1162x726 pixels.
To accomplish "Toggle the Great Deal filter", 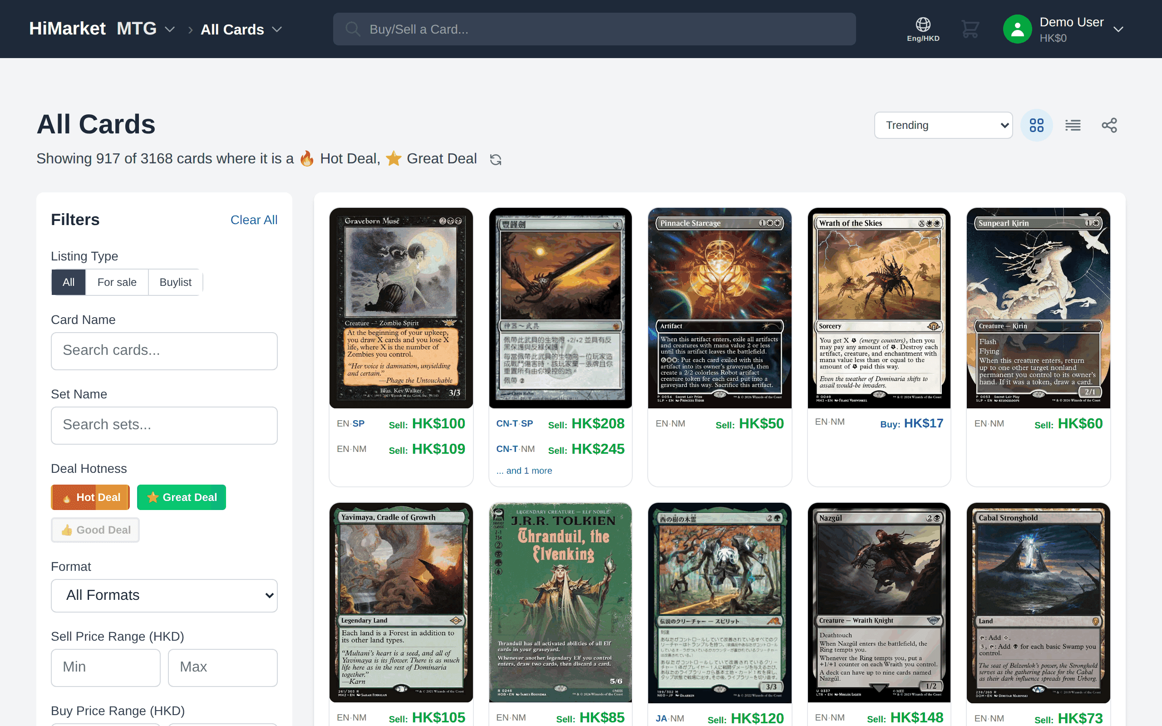I will click(x=182, y=497).
